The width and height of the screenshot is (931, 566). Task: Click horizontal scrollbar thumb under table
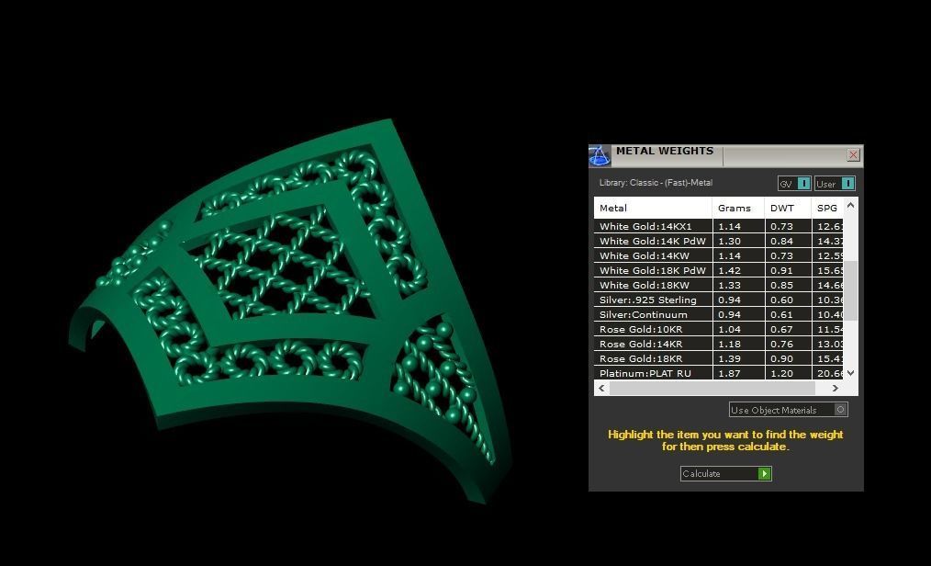(x=712, y=388)
